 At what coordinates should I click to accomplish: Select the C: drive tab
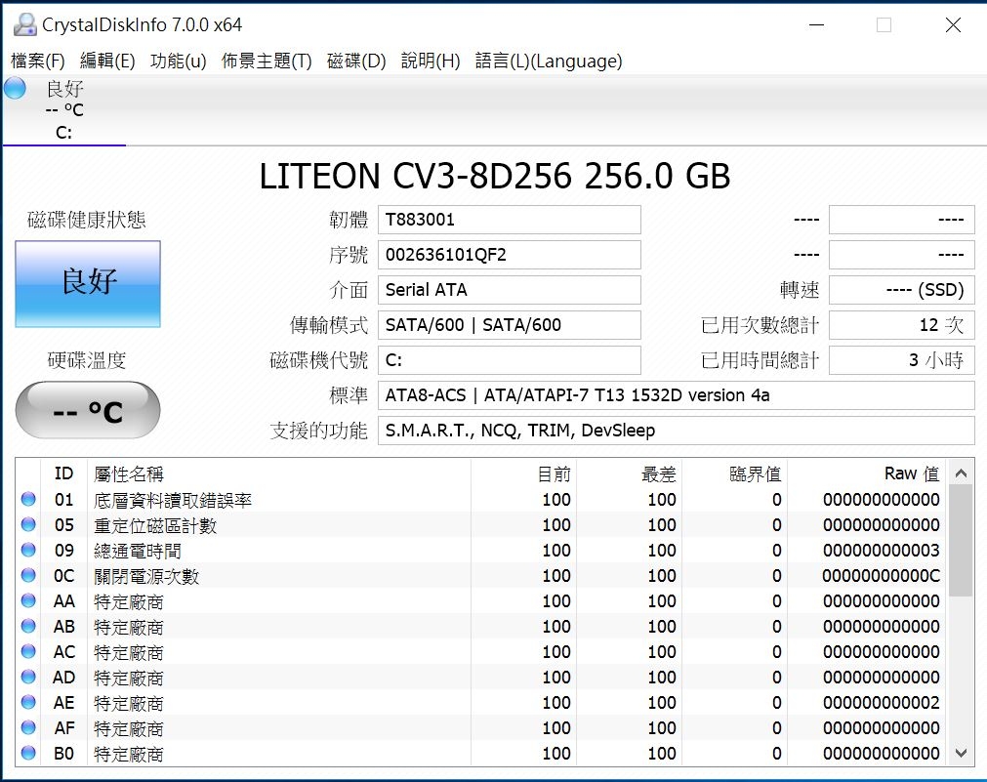pos(63,133)
